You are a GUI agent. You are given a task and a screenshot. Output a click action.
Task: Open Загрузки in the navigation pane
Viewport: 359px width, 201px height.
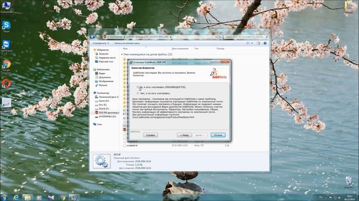click(x=102, y=54)
